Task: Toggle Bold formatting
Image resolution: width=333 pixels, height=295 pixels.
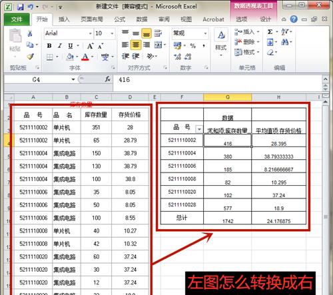Action: click(x=49, y=46)
